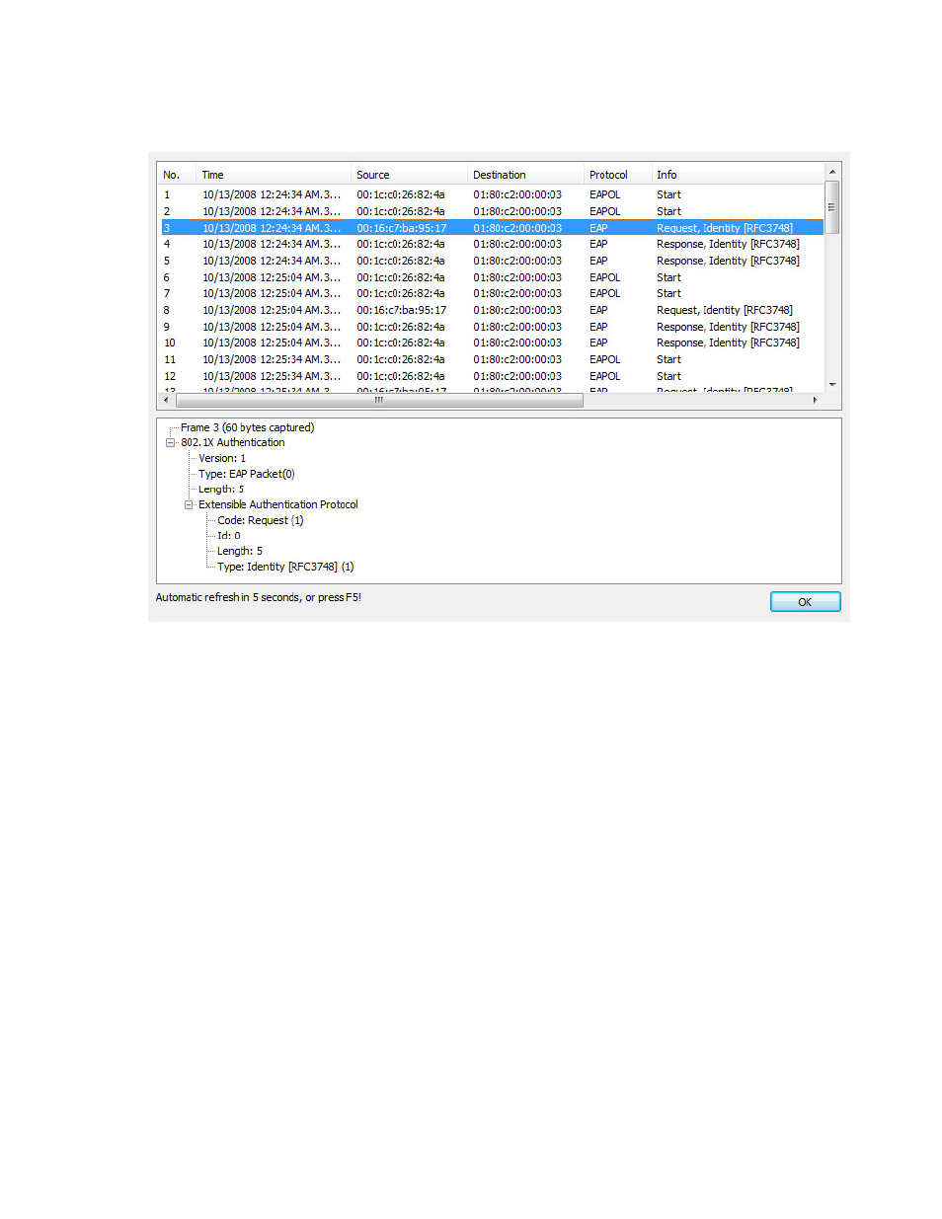Image resolution: width=942 pixels, height=1219 pixels.
Task: Click Response, Identity info in row 5
Action: coord(728,262)
